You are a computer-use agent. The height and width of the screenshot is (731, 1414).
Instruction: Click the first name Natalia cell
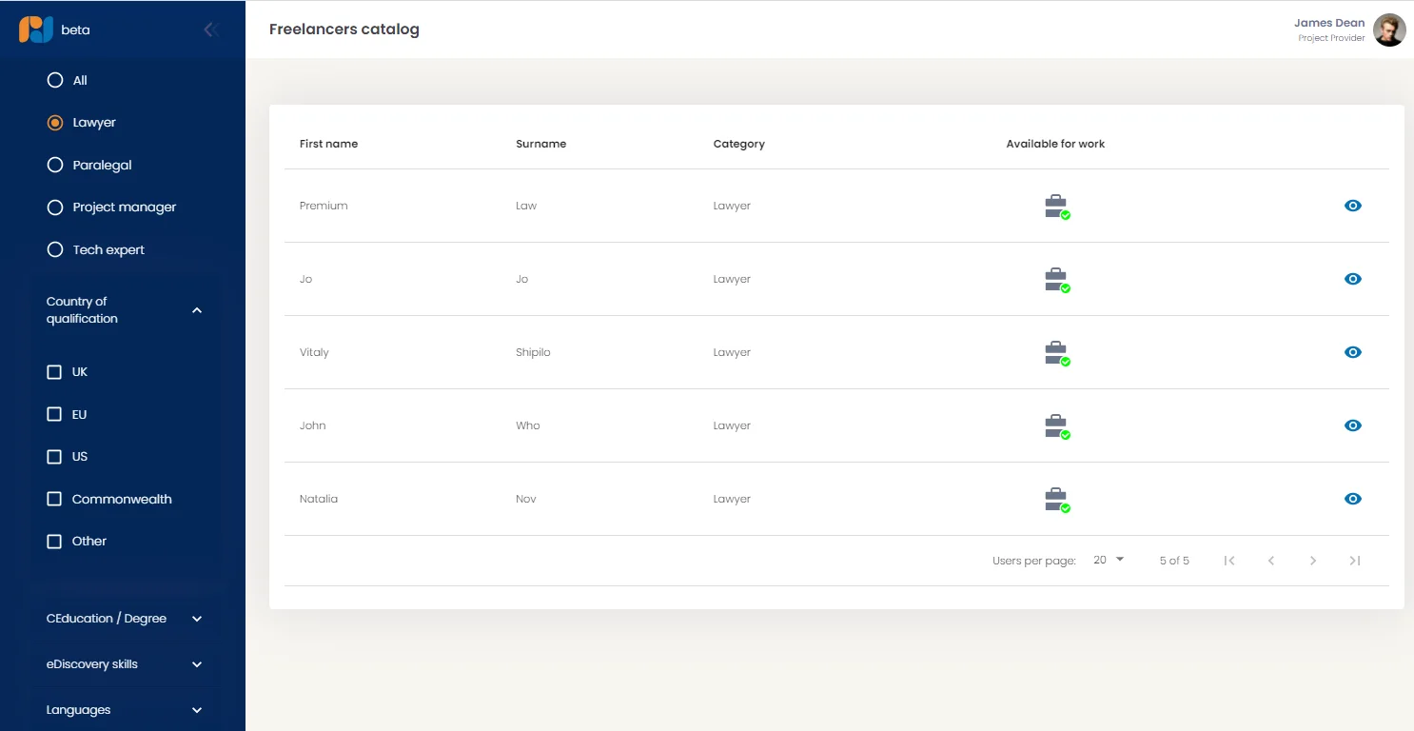[x=319, y=499]
